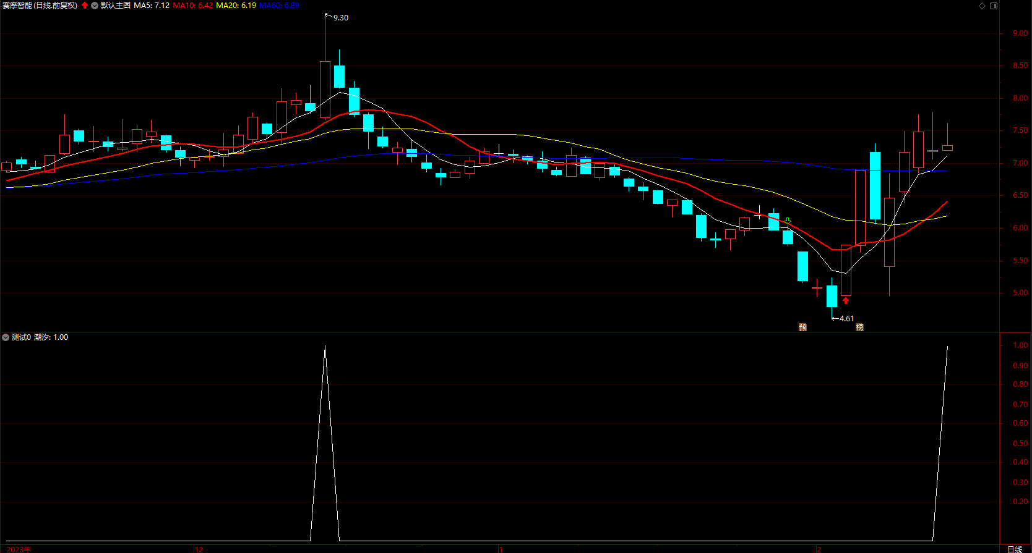Click the 2023年 date label on time axis
Image resolution: width=1032 pixels, height=553 pixels.
(19, 549)
